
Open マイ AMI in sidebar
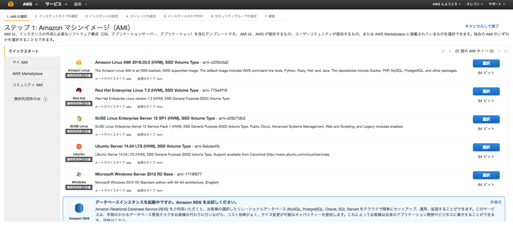[32, 62]
